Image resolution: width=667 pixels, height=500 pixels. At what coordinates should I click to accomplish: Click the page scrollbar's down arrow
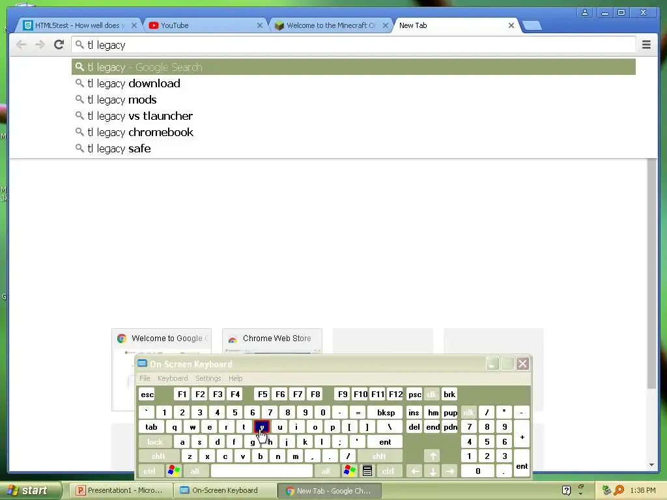click(651, 465)
